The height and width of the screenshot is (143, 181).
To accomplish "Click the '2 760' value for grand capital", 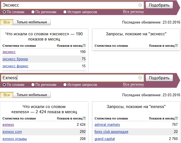I will (x=173, y=139).
